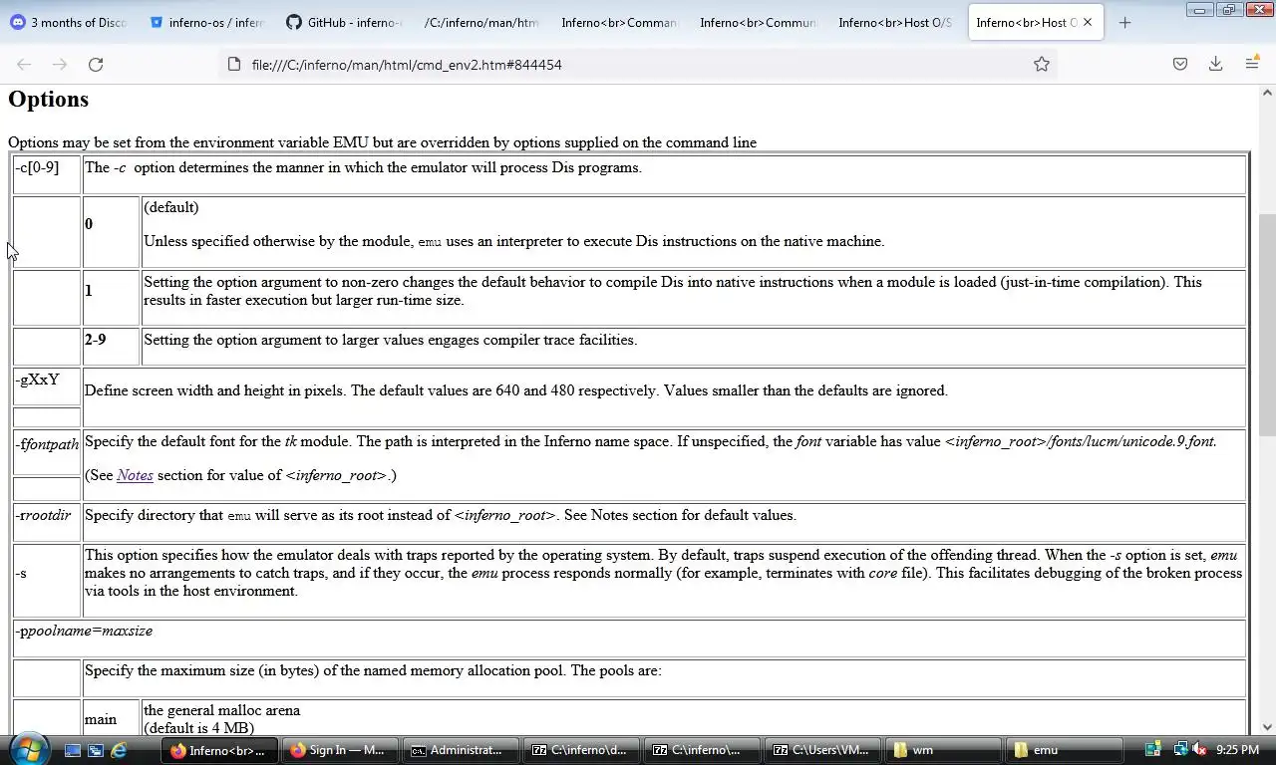Click the '-ppoolname=maxsize' row

[x=629, y=638]
